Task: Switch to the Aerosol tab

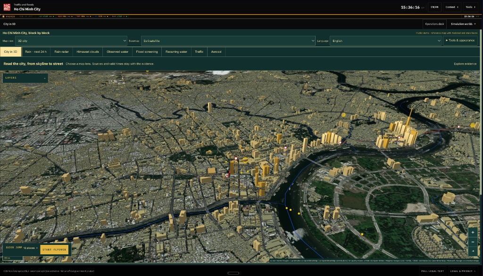Action: pos(216,52)
